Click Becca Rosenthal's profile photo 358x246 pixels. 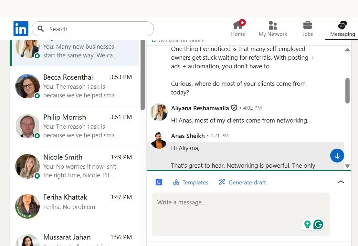coord(27,86)
